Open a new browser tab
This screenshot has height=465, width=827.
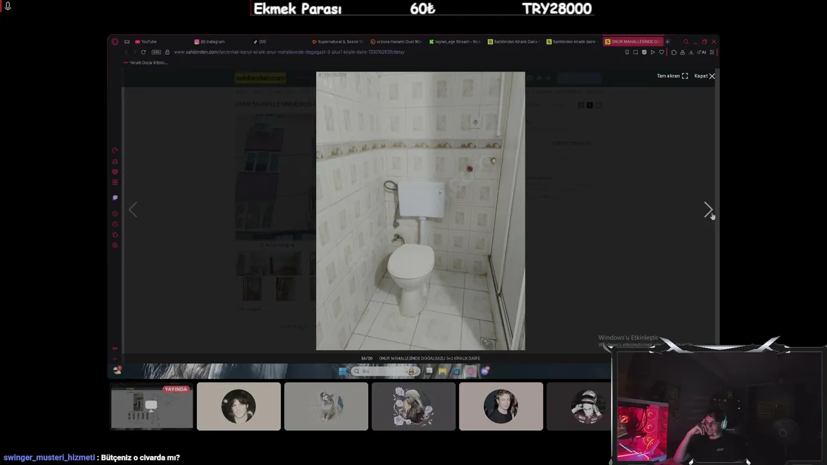pyautogui.click(x=667, y=42)
